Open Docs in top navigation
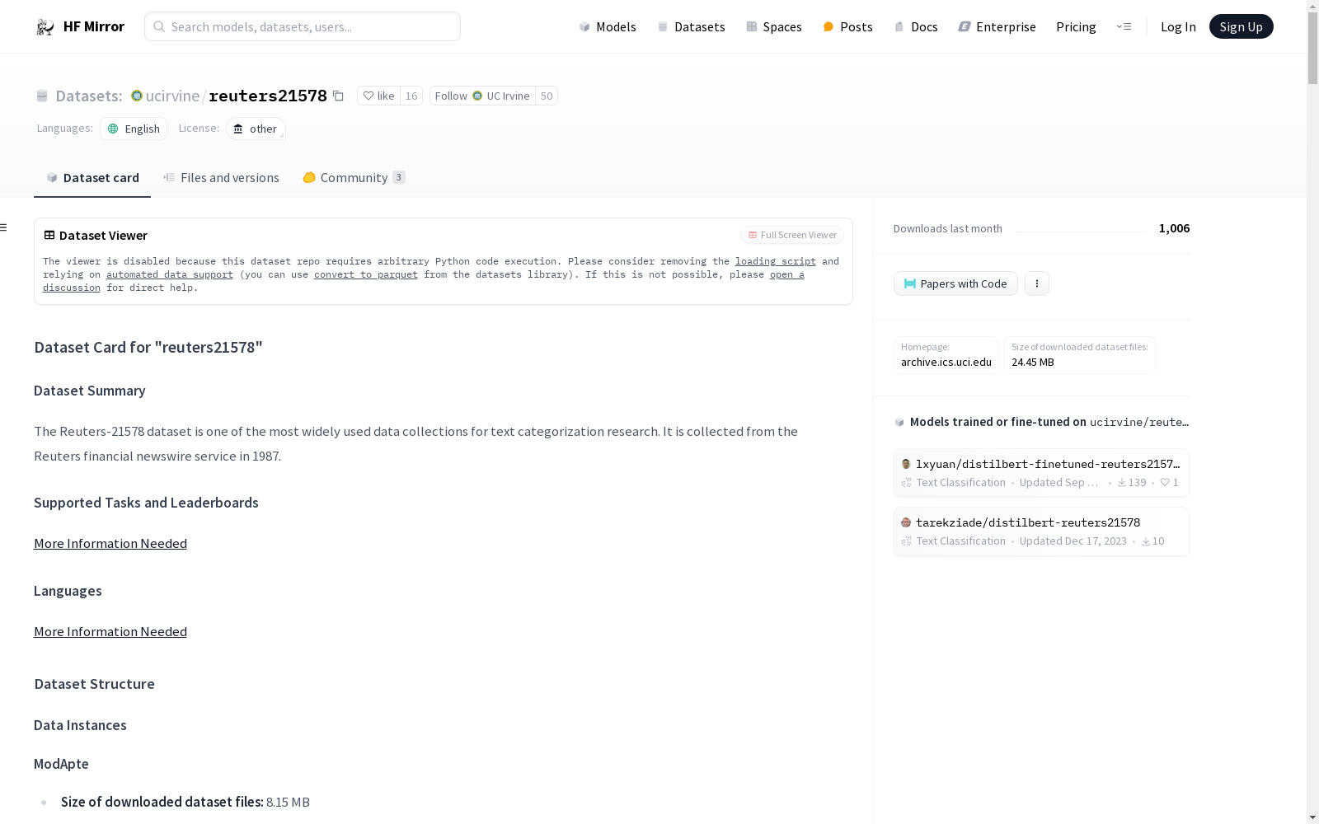Viewport: 1319px width, 824px height. tap(916, 26)
